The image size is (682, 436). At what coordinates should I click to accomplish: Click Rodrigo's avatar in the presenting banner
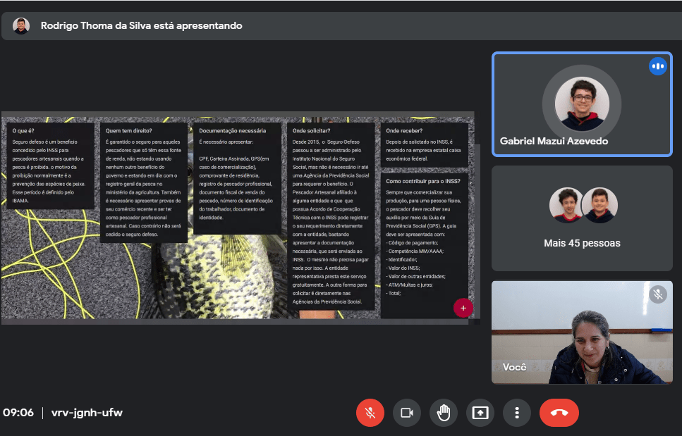21,26
